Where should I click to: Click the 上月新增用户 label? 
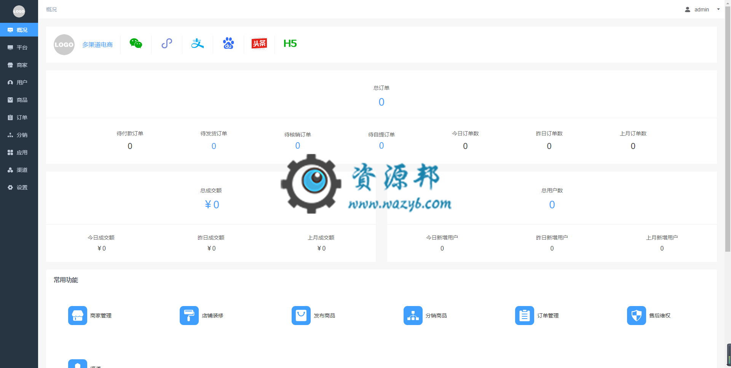pos(662,238)
